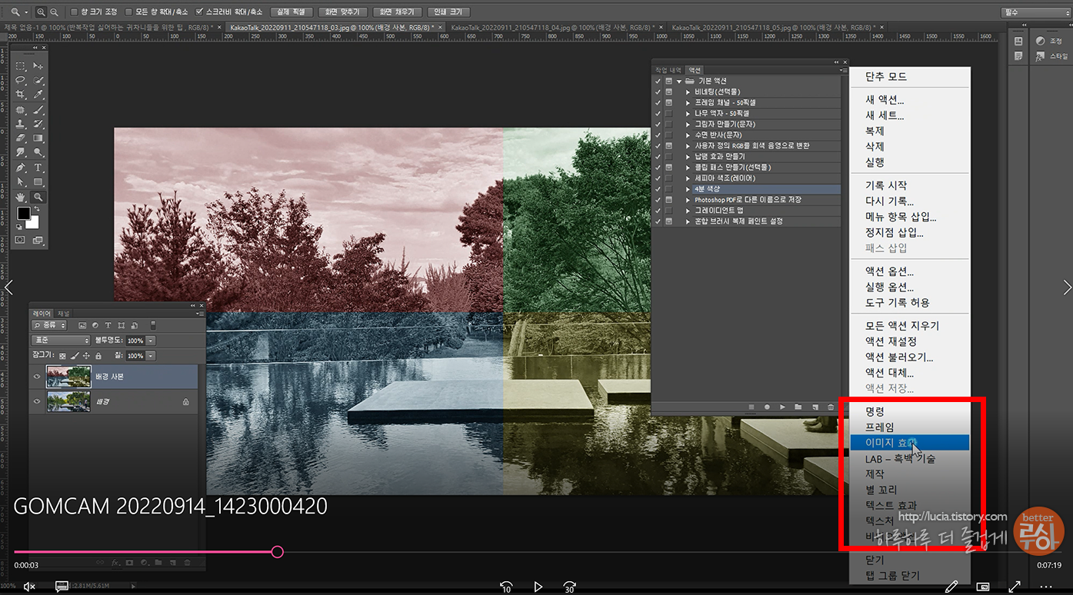Select the Healing Brush tool
Screen dimensions: 1073x595
click(x=21, y=110)
